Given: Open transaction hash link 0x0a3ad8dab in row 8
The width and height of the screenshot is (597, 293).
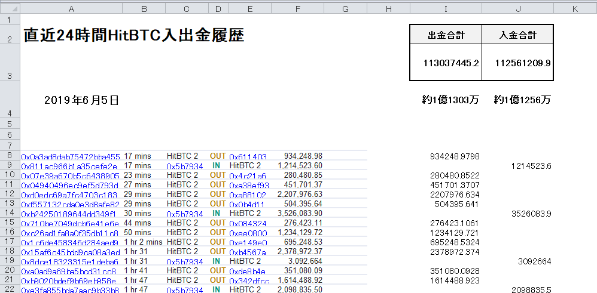Looking at the screenshot, I should (x=71, y=156).
